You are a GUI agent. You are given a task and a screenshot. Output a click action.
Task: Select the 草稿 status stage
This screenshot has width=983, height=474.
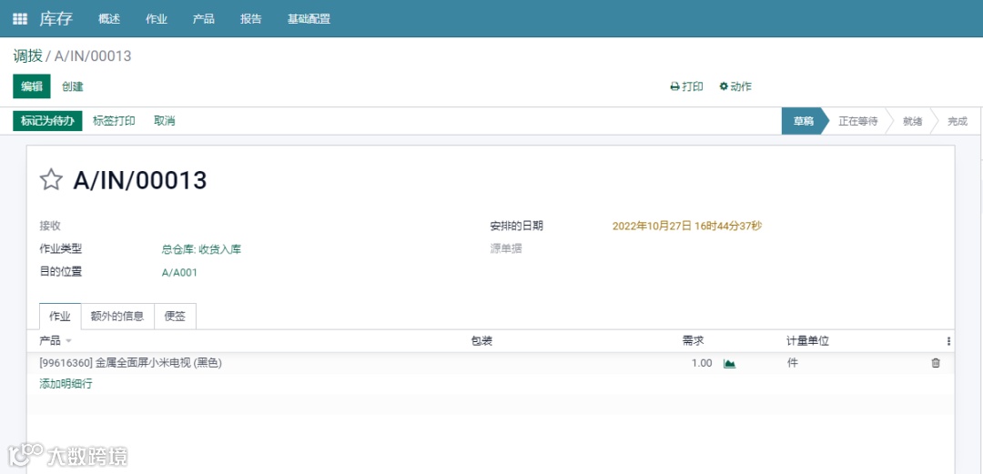[804, 122]
